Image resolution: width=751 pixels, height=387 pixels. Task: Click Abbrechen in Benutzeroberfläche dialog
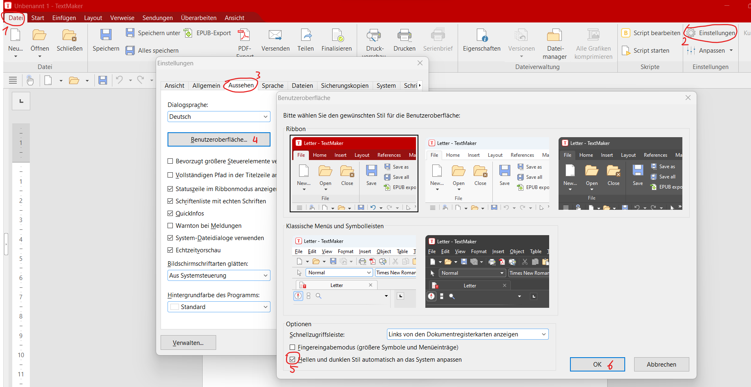click(662, 365)
